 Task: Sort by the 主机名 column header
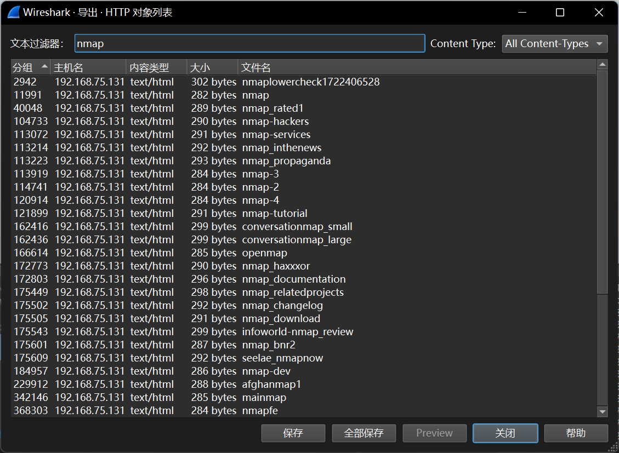[88, 67]
